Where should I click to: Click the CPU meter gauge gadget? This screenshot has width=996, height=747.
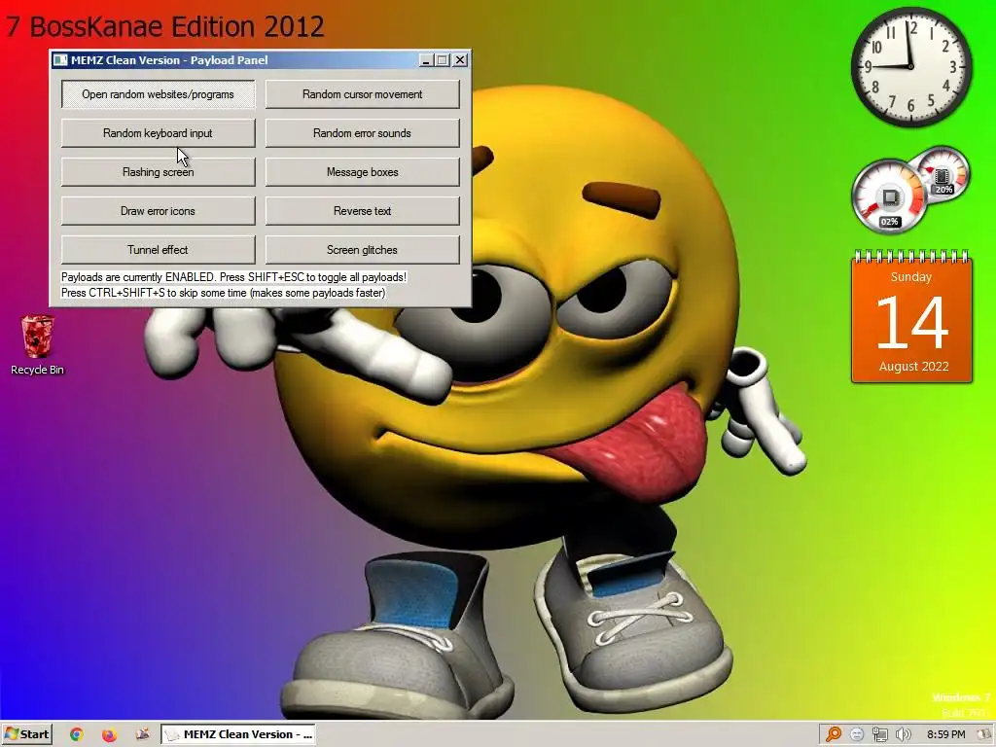coord(889,196)
